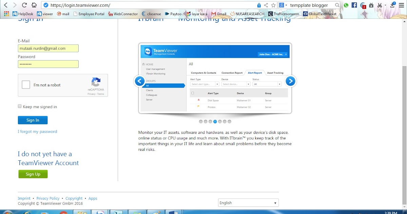The width and height of the screenshot is (407, 214).
Task: Reload the page with the refresh icon
Action: point(24,5)
